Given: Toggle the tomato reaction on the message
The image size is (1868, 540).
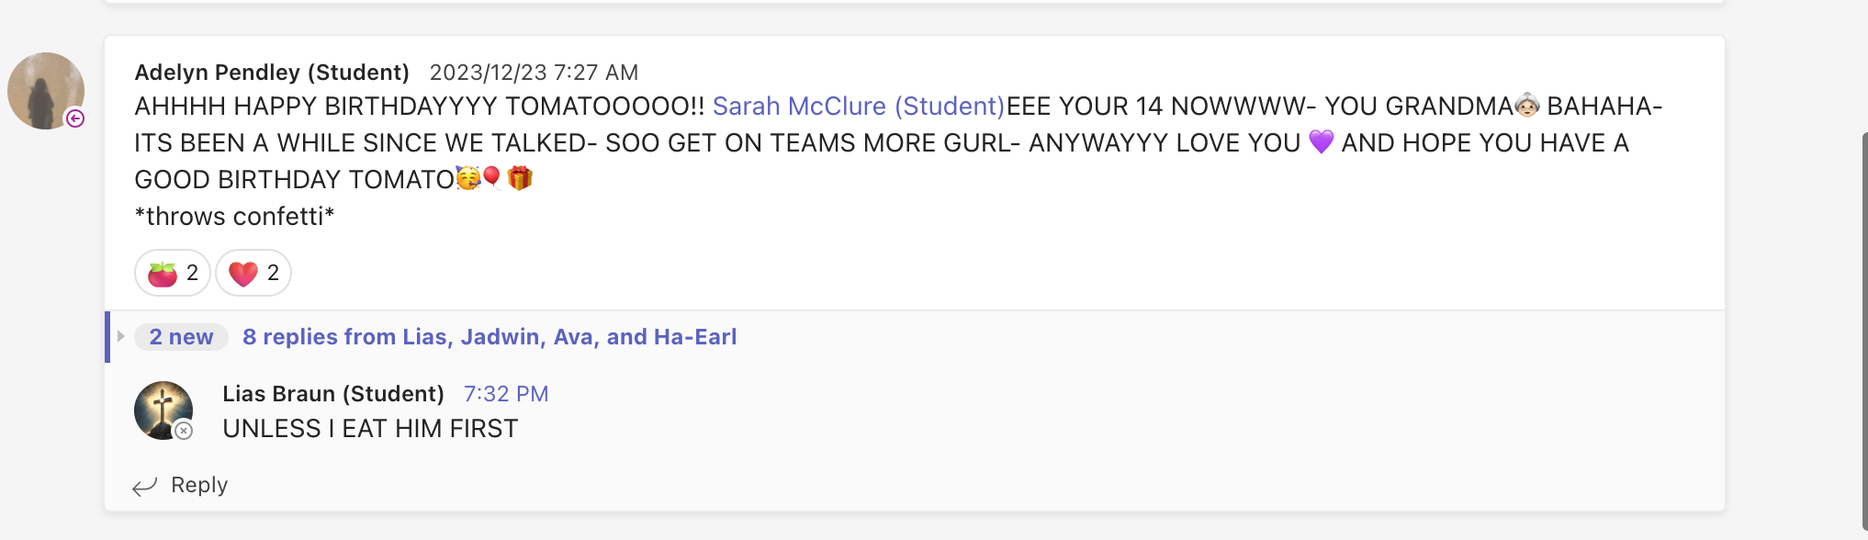Looking at the screenshot, I should pyautogui.click(x=173, y=273).
